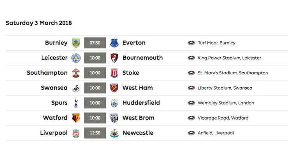The width and height of the screenshot is (288, 162).
Task: Select the Leicester fox badge
Action: point(76,58)
